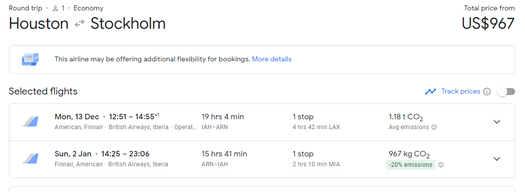Open the More details link
This screenshot has width=525, height=192.
click(271, 59)
